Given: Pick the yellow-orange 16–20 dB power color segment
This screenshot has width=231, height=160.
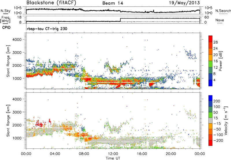Looking at the screenshot, I should (210, 57).
